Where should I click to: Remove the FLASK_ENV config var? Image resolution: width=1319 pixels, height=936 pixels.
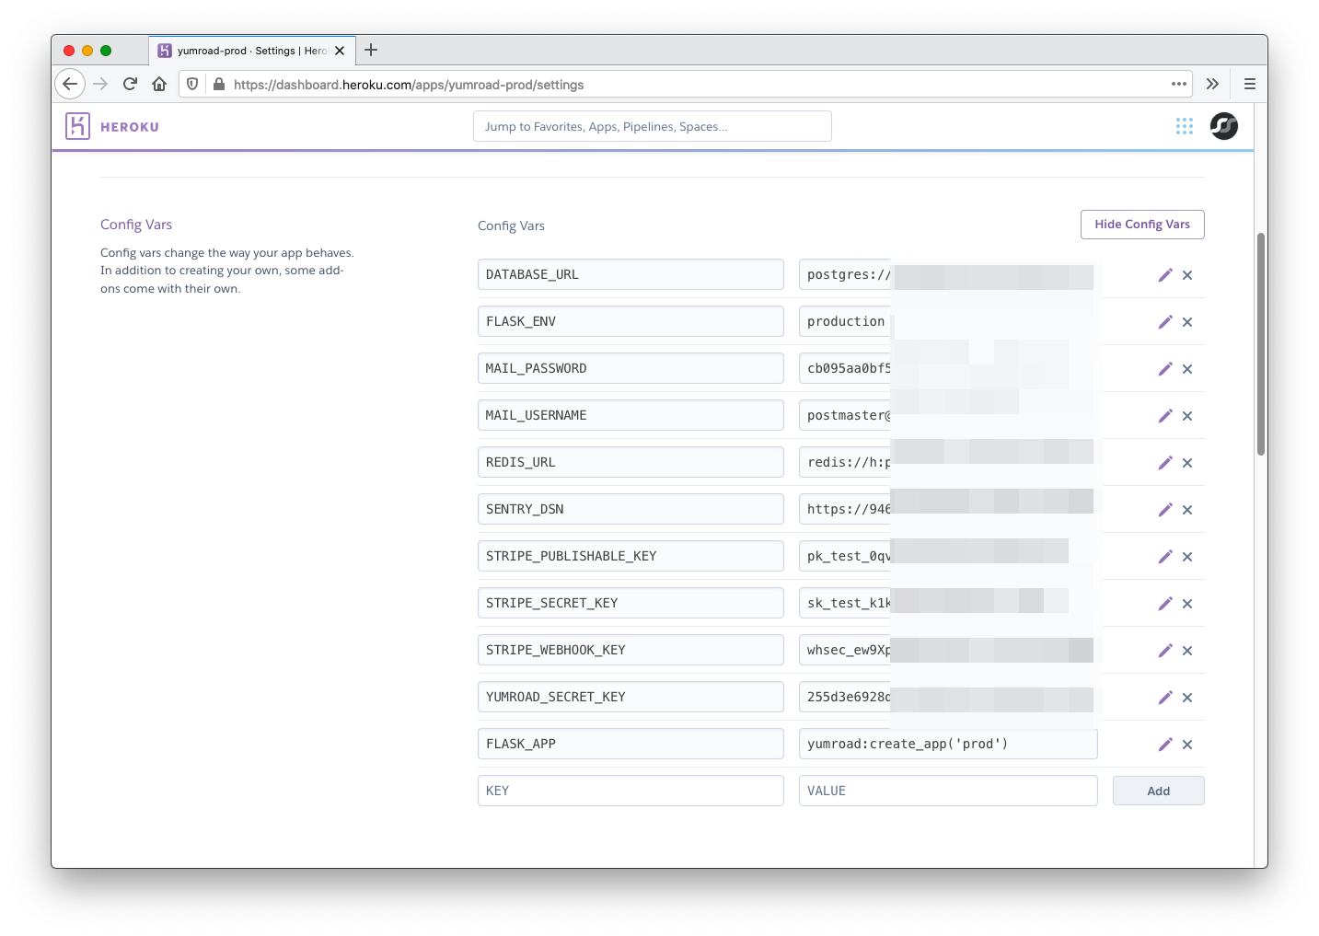click(1187, 322)
